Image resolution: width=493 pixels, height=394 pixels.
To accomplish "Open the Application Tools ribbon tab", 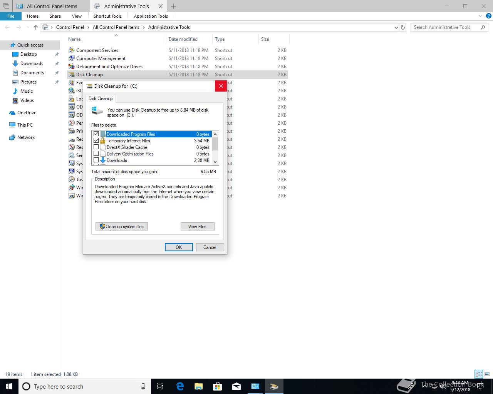I will click(151, 16).
